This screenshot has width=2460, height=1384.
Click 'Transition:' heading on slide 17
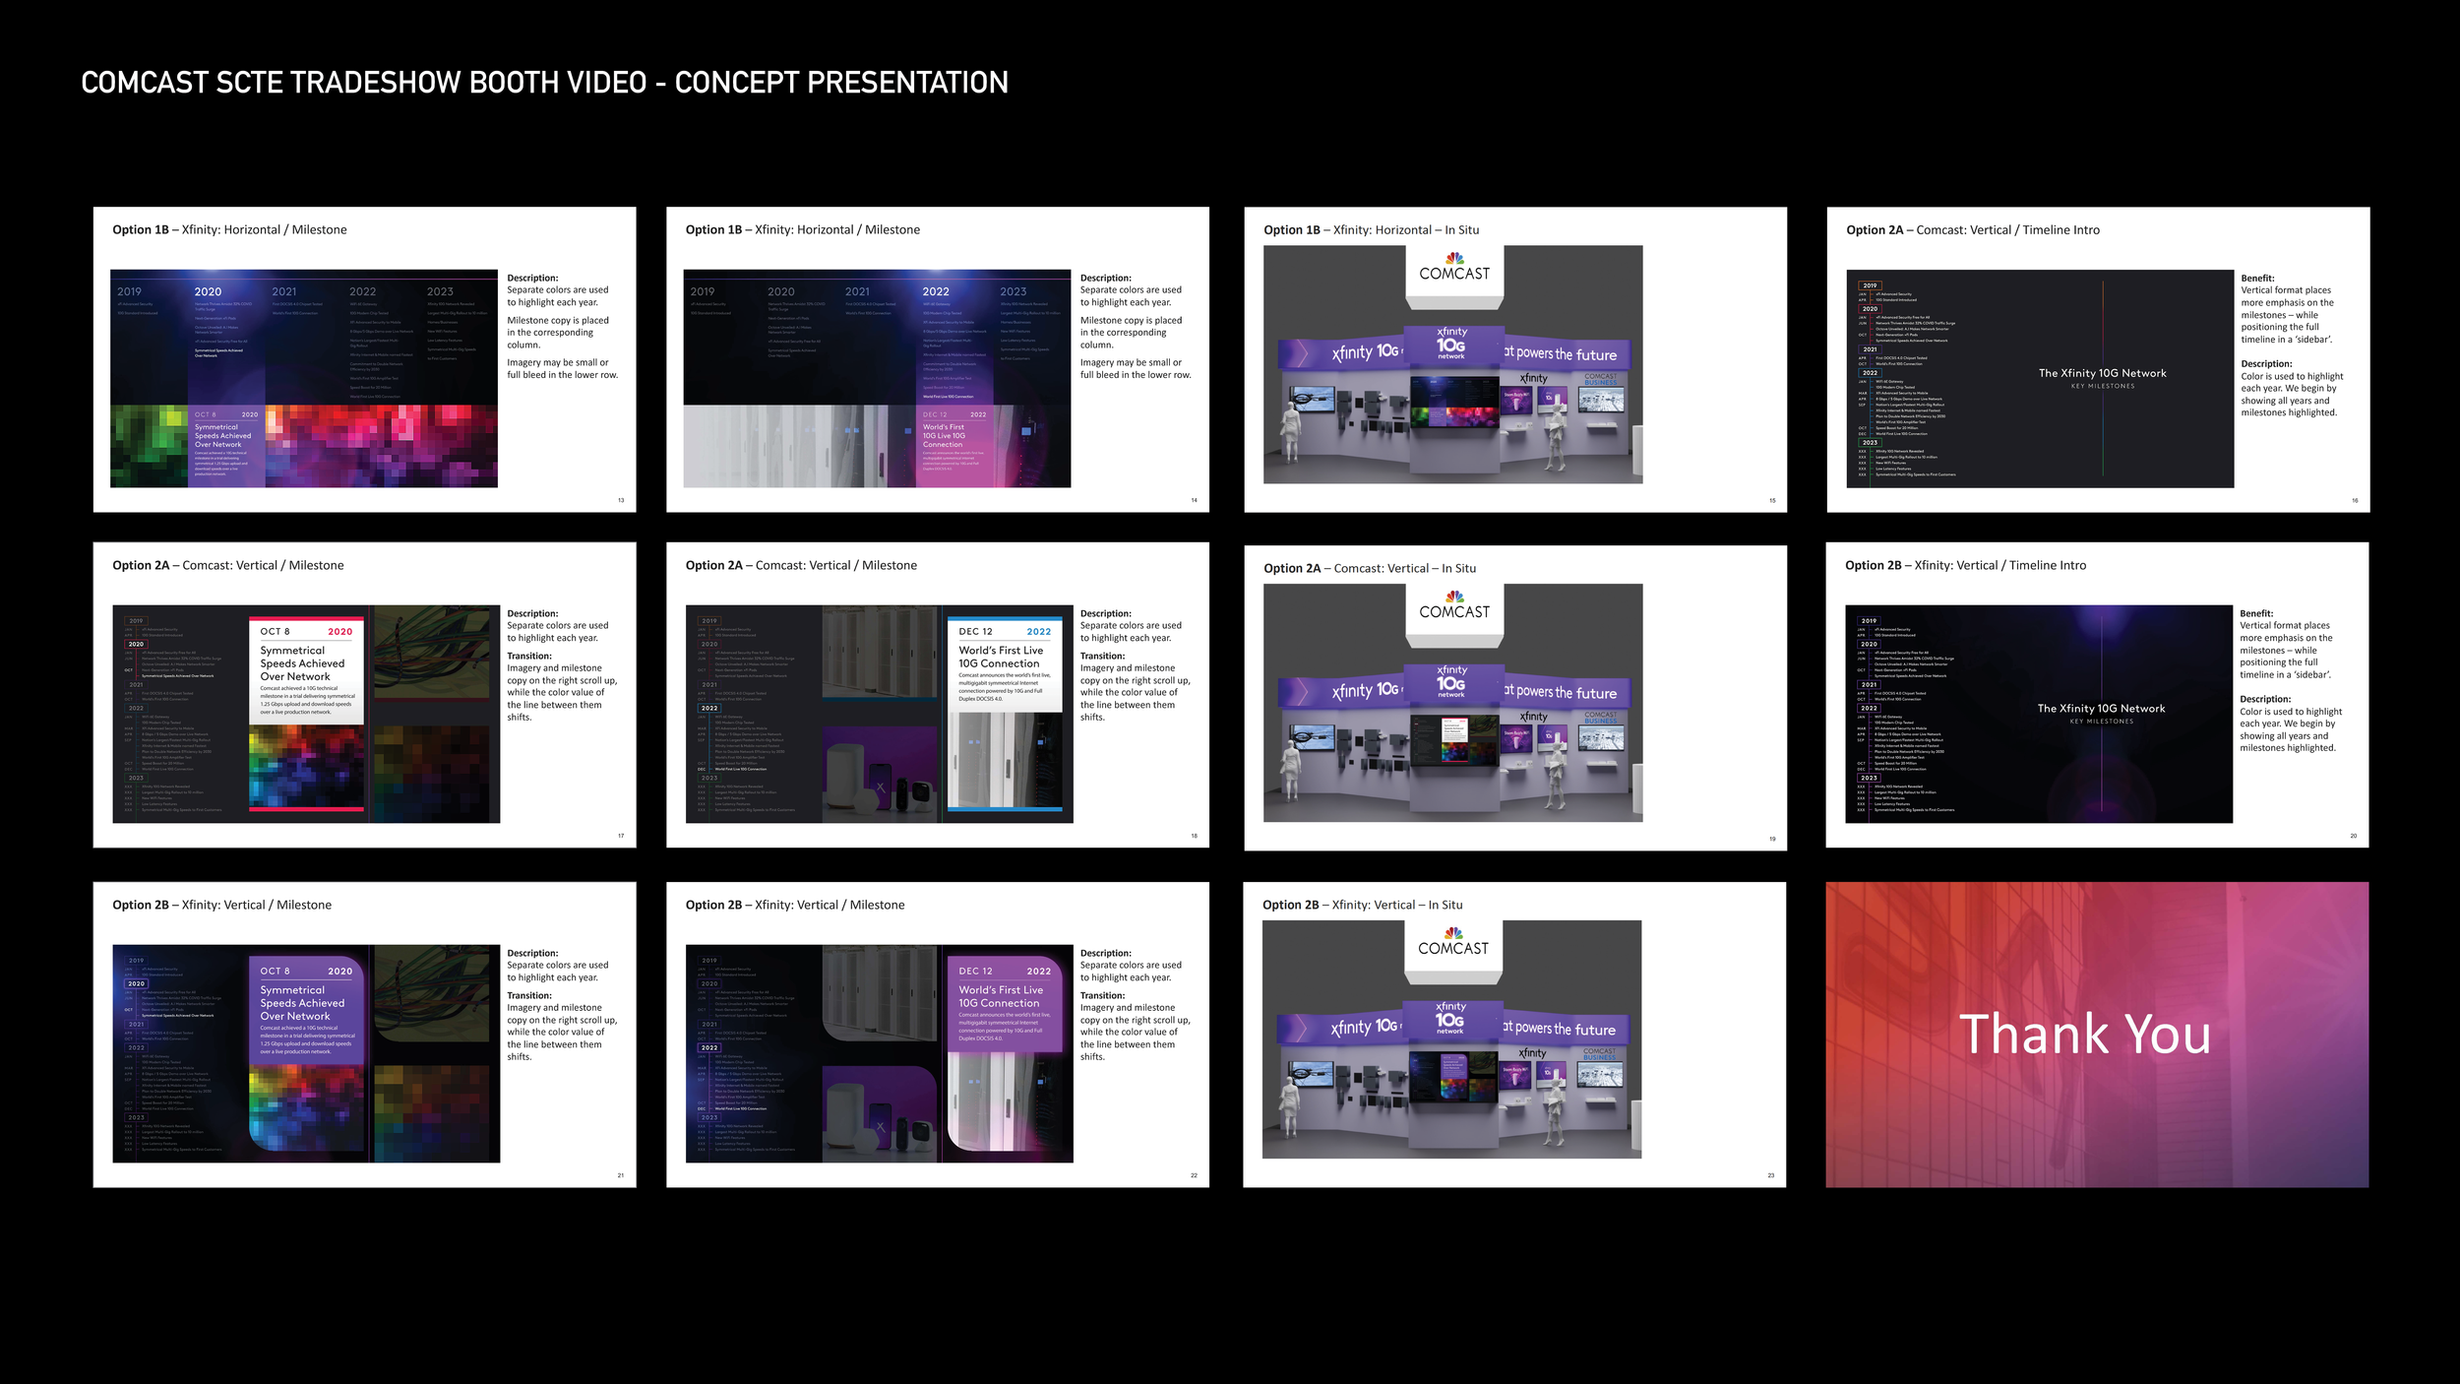pyautogui.click(x=529, y=657)
